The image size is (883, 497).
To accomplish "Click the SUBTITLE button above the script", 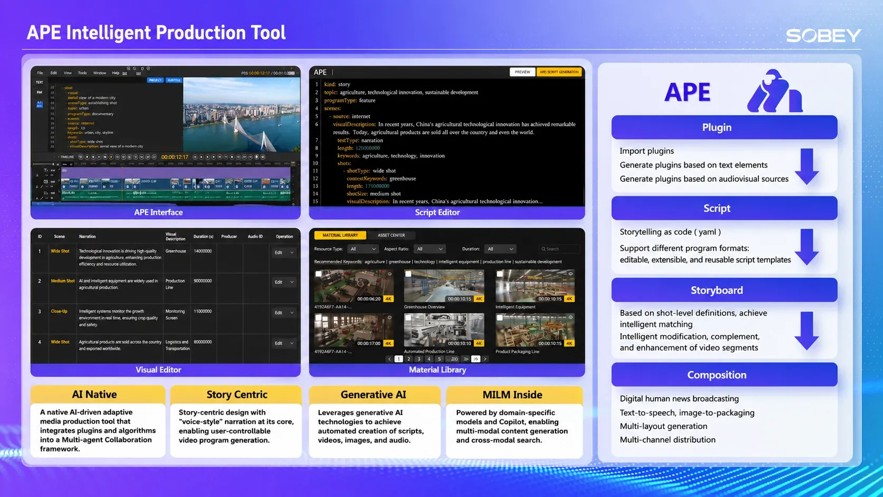I will click(174, 80).
